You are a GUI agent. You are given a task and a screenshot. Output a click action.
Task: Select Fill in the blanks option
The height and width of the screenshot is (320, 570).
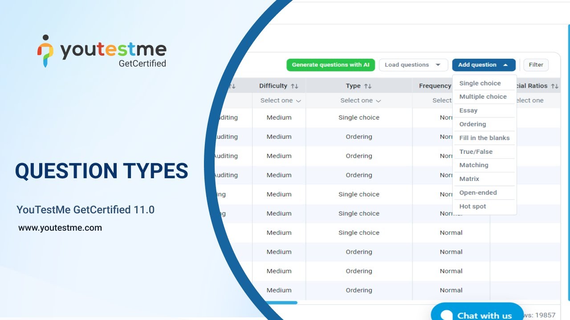(484, 138)
